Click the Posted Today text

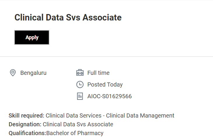click(x=105, y=84)
